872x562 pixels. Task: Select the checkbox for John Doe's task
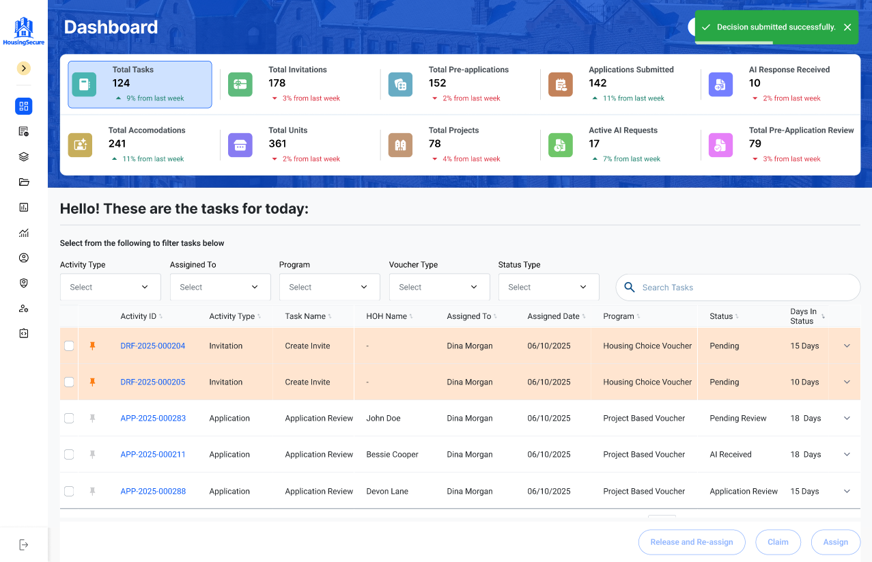tap(69, 419)
